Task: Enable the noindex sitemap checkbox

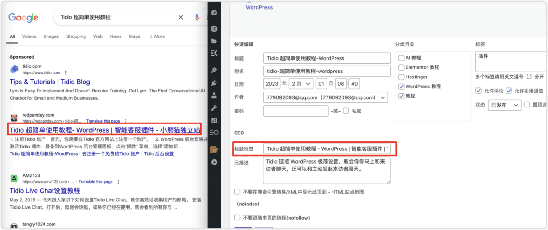Action: click(237, 192)
